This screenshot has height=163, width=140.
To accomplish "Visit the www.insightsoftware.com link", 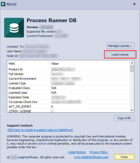I will (91, 157).
